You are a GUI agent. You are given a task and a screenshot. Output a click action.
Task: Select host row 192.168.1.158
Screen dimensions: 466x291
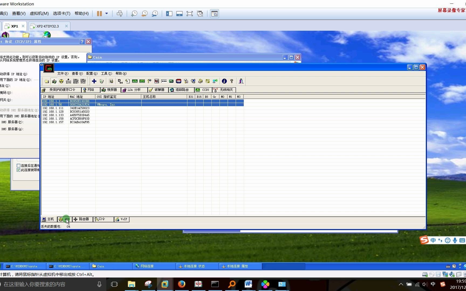point(143,119)
